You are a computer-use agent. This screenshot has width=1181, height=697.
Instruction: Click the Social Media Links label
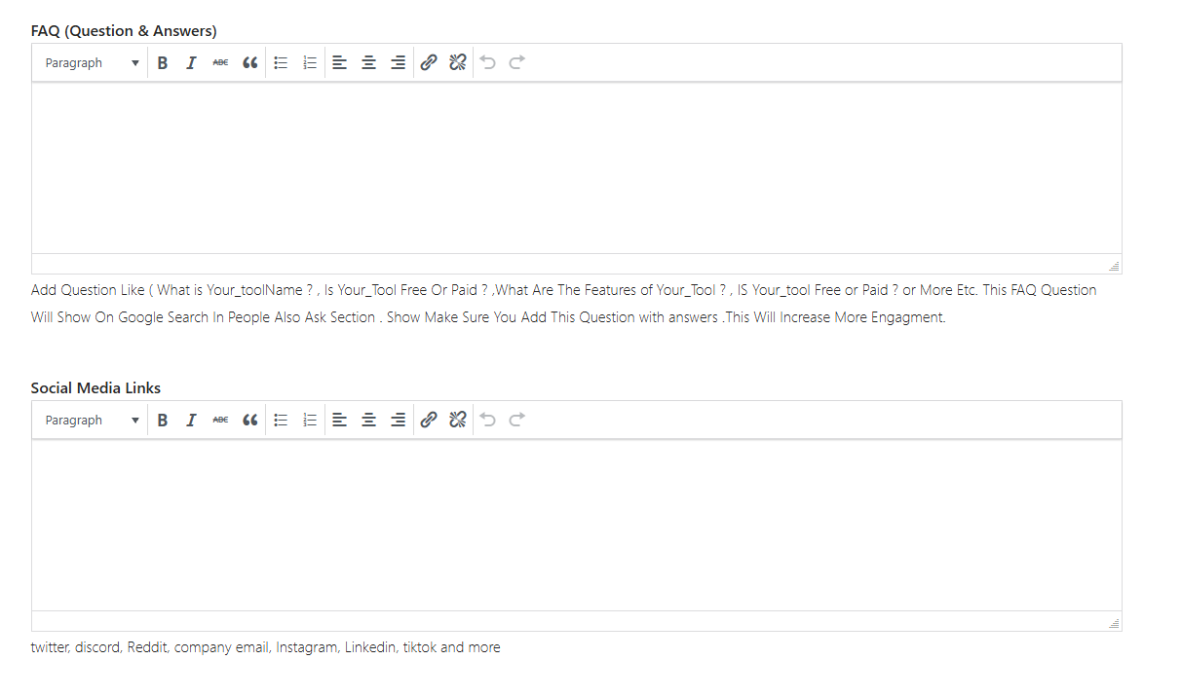pyautogui.click(x=95, y=387)
